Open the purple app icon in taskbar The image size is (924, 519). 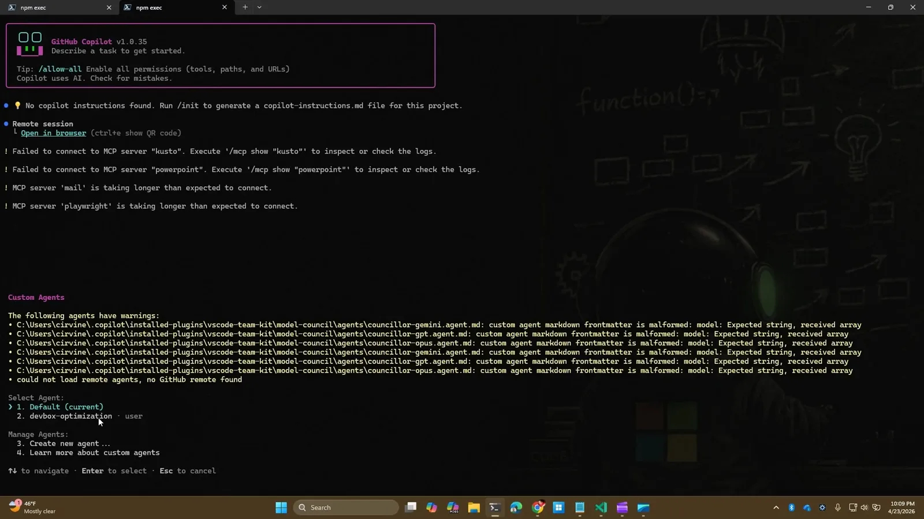pyautogui.click(x=622, y=507)
